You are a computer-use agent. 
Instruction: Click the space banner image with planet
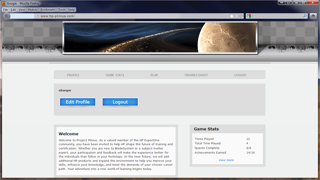(160, 38)
